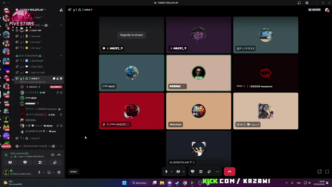
Task: Enter full screen call view
Action: tap(327, 172)
